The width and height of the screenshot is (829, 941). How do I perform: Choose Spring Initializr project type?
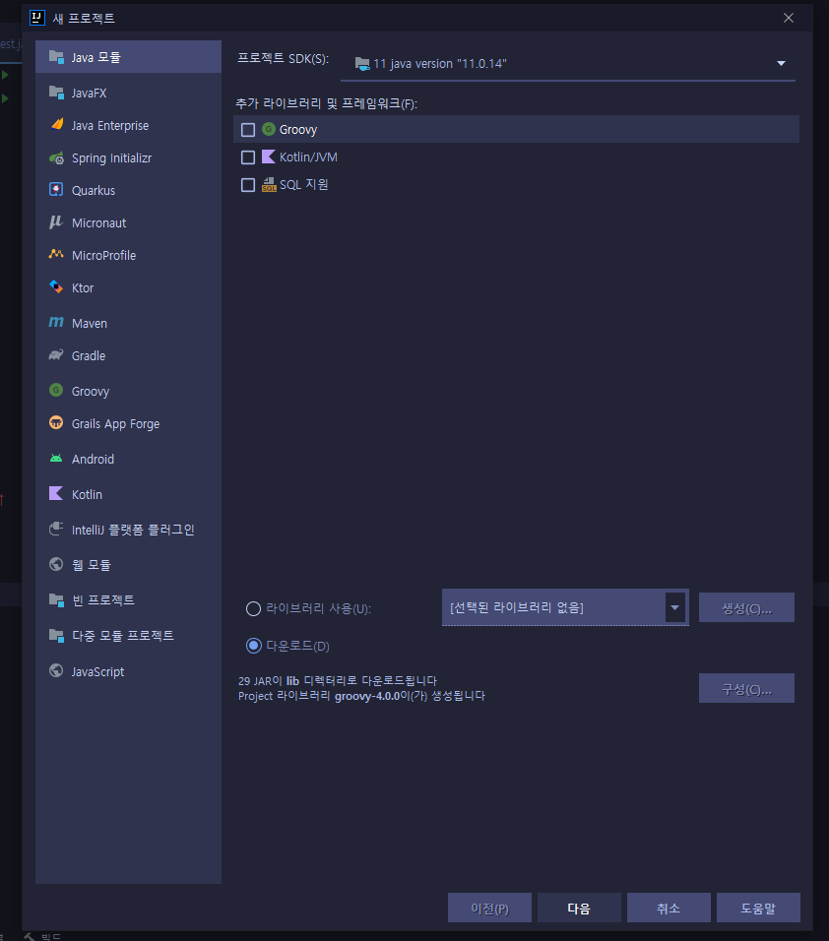pos(128,157)
